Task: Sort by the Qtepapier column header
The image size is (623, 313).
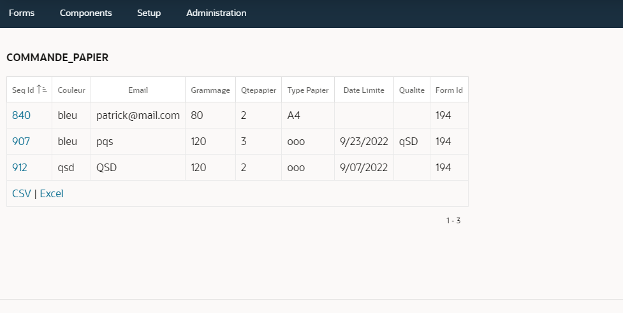Action: (258, 90)
